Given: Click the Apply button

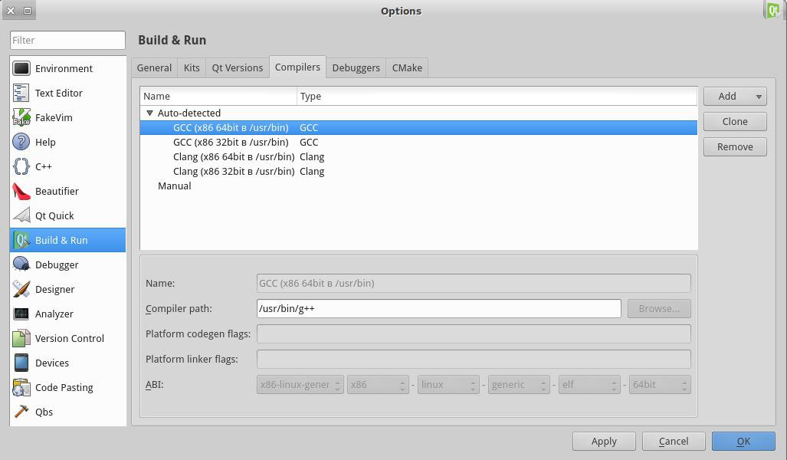Looking at the screenshot, I should [604, 442].
